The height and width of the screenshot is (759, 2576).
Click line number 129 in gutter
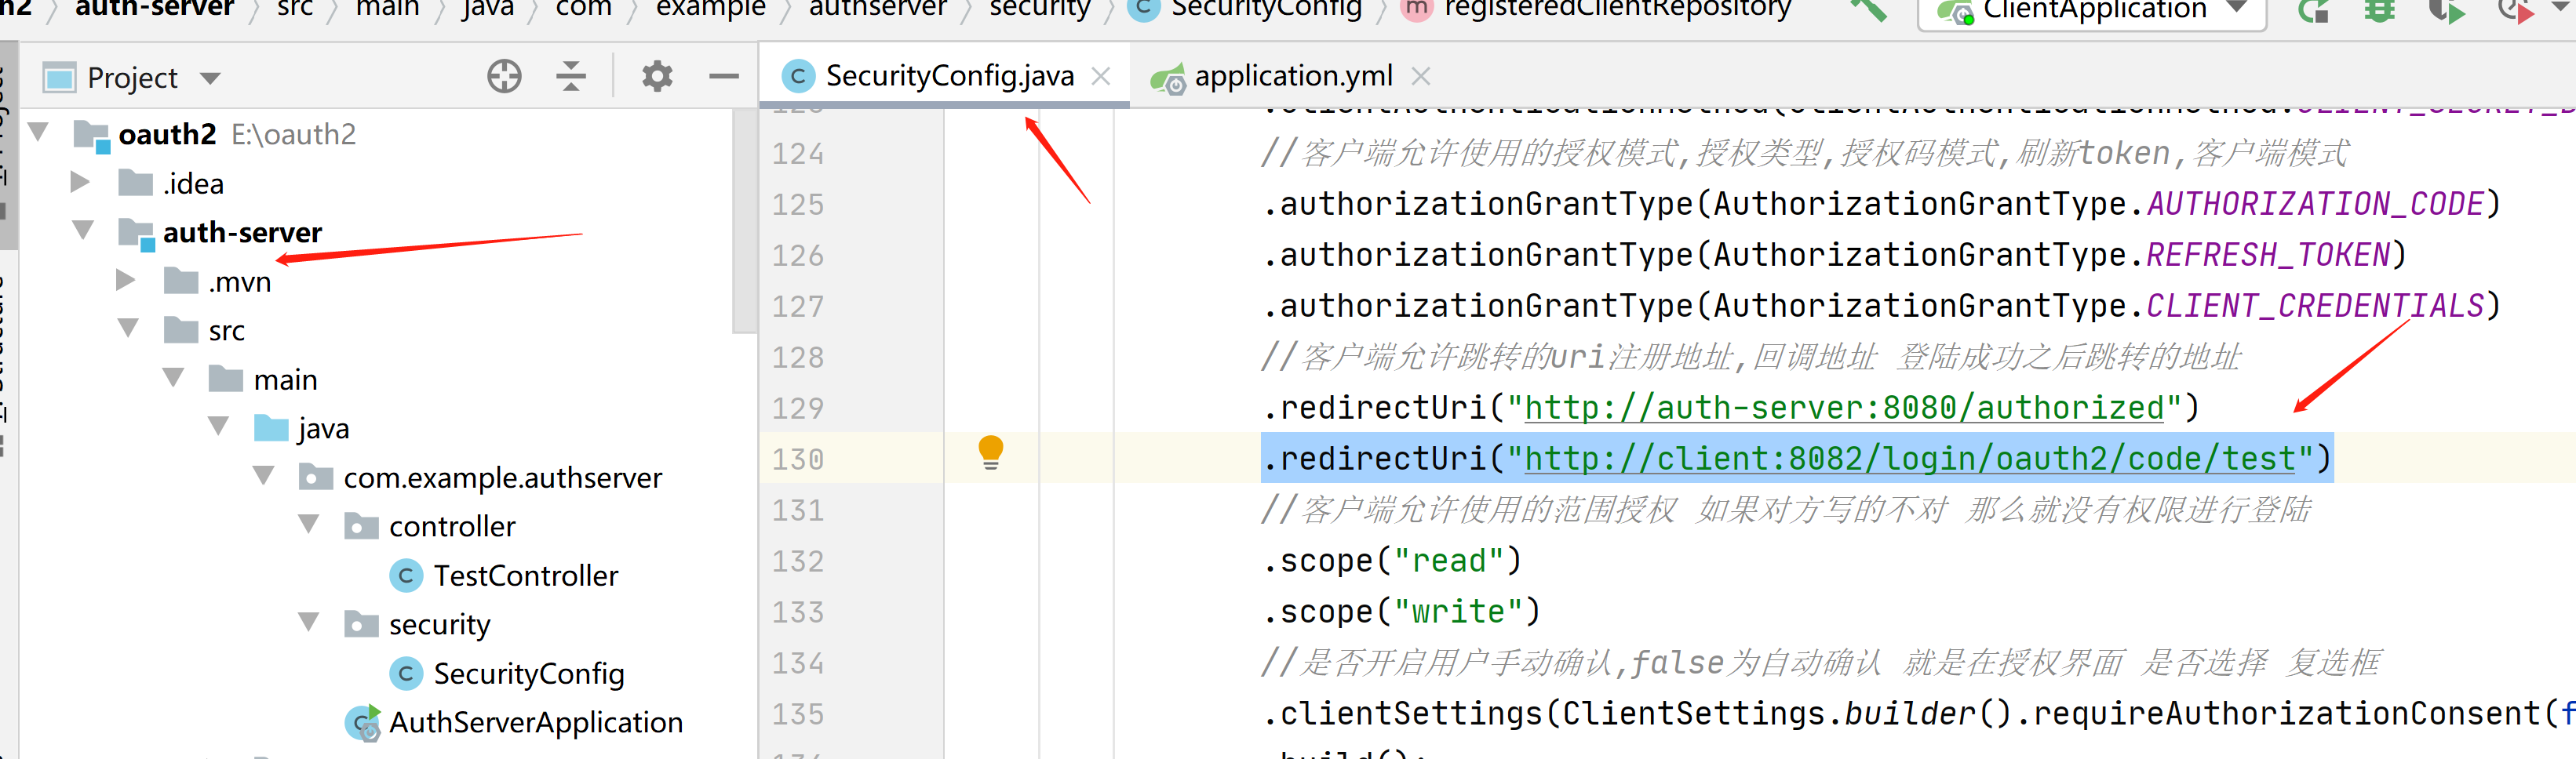coord(797,409)
